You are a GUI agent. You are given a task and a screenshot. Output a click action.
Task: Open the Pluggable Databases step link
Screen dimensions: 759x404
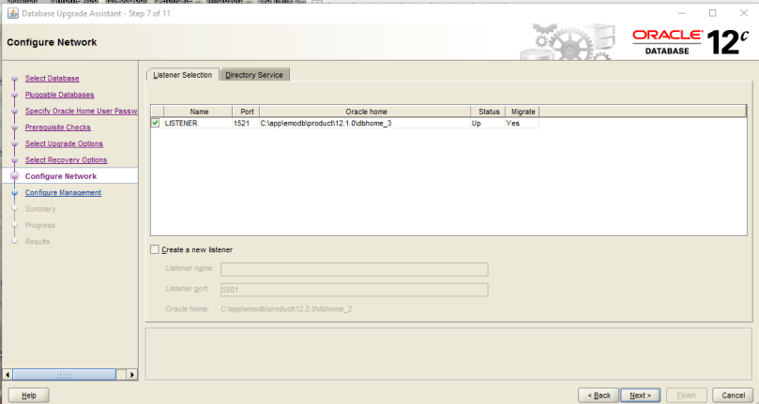tap(59, 95)
